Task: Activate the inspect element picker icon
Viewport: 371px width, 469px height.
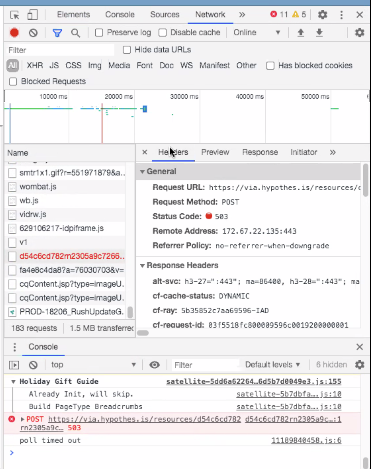Action: 15,15
